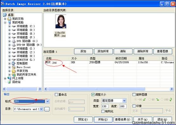Image resolution: width=176 pixels, height=125 pixels.
Task: Click the 共享文档 folder icon
Action: 14,71
